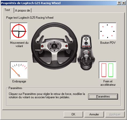Click the gear shifter image
The height and width of the screenshot is (120, 127).
[x=86, y=53]
